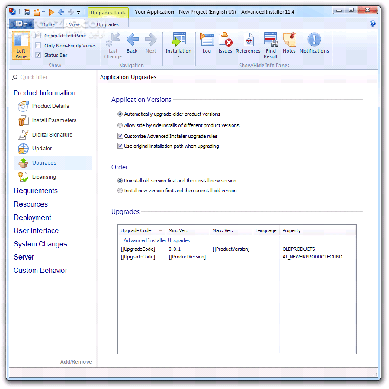Switch to the Upgrades ribbon tab
The image size is (389, 389).
107,25
